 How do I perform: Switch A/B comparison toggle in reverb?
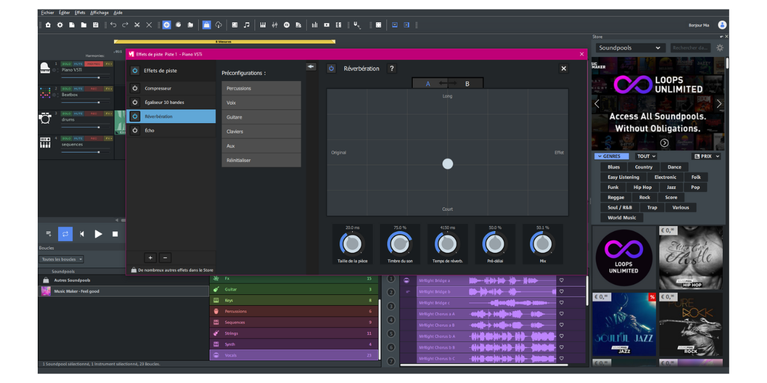tap(447, 84)
